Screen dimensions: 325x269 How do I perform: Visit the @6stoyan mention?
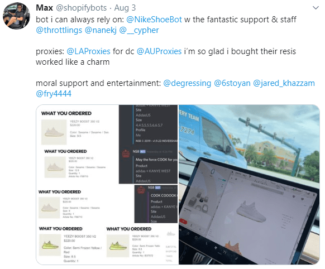coord(232,83)
